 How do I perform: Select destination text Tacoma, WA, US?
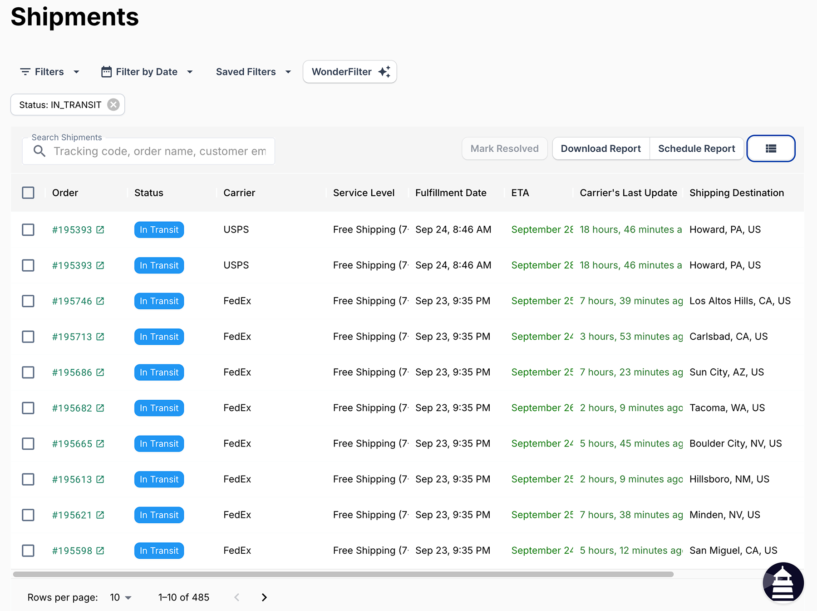pos(727,408)
